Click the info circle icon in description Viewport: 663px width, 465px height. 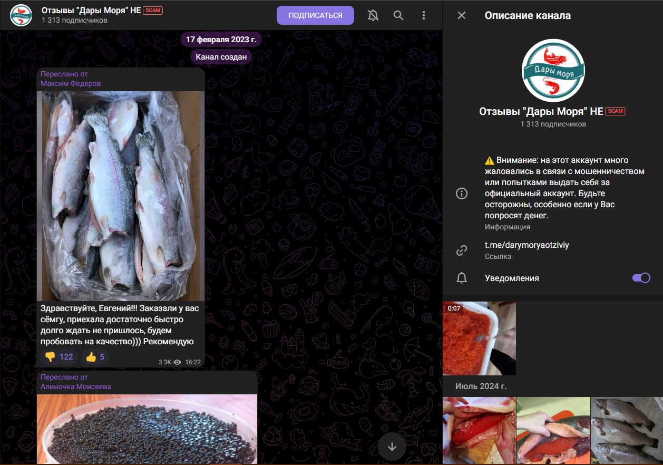tap(462, 193)
